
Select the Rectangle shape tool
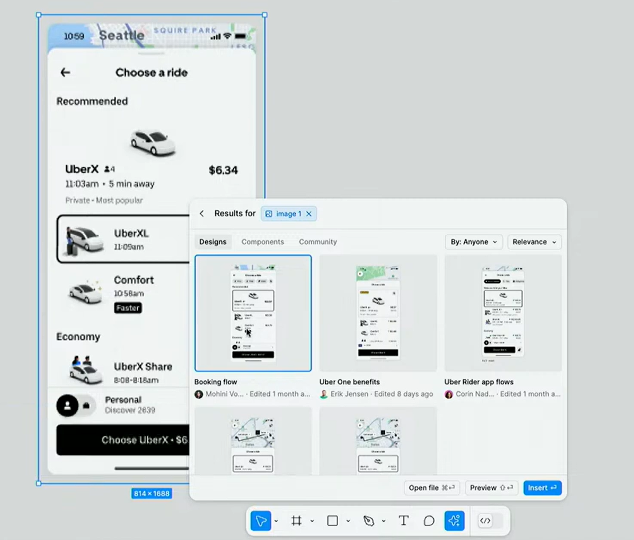(x=332, y=521)
